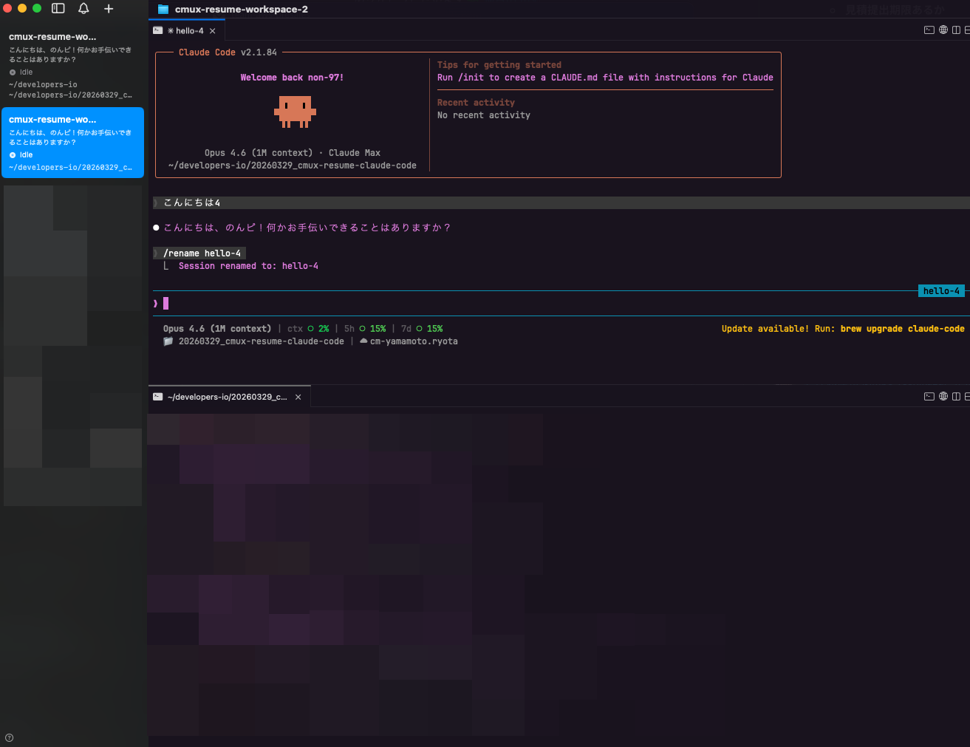Split the hello-4 pane into vertical columns

956,30
